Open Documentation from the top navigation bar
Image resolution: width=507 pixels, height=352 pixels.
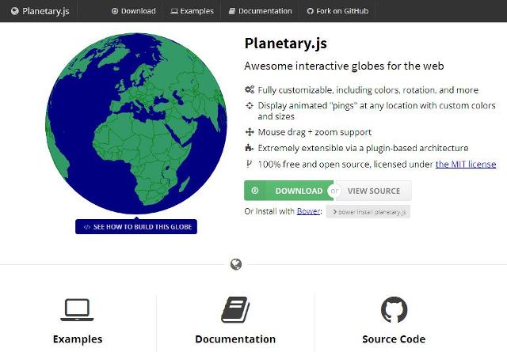click(x=261, y=11)
